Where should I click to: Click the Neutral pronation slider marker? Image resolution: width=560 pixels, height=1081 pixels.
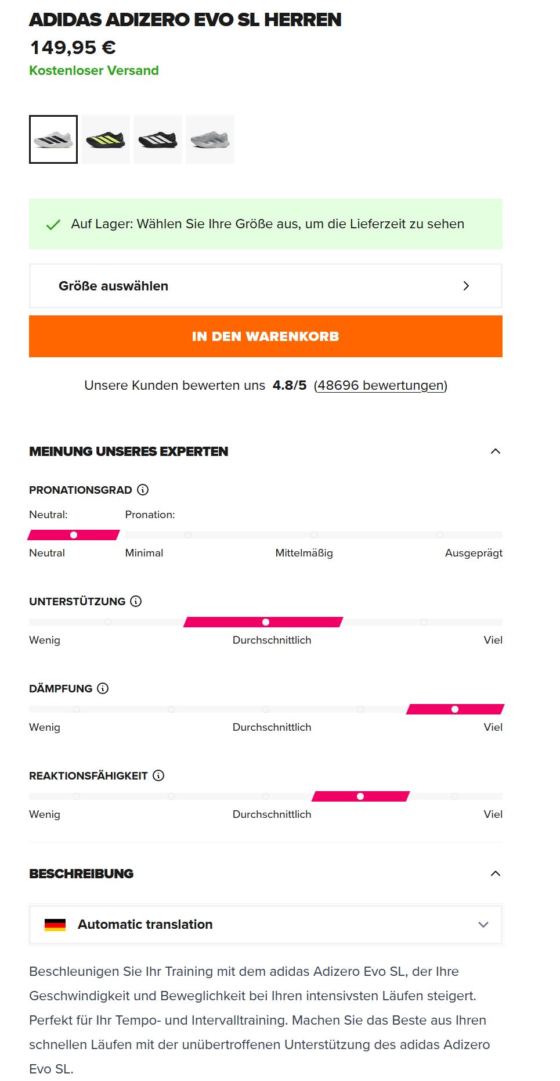coord(74,535)
